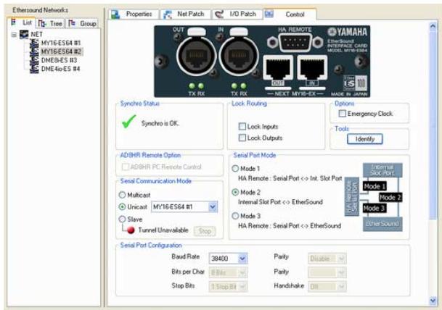Click the Mode 2 label in diagram

click(x=390, y=198)
